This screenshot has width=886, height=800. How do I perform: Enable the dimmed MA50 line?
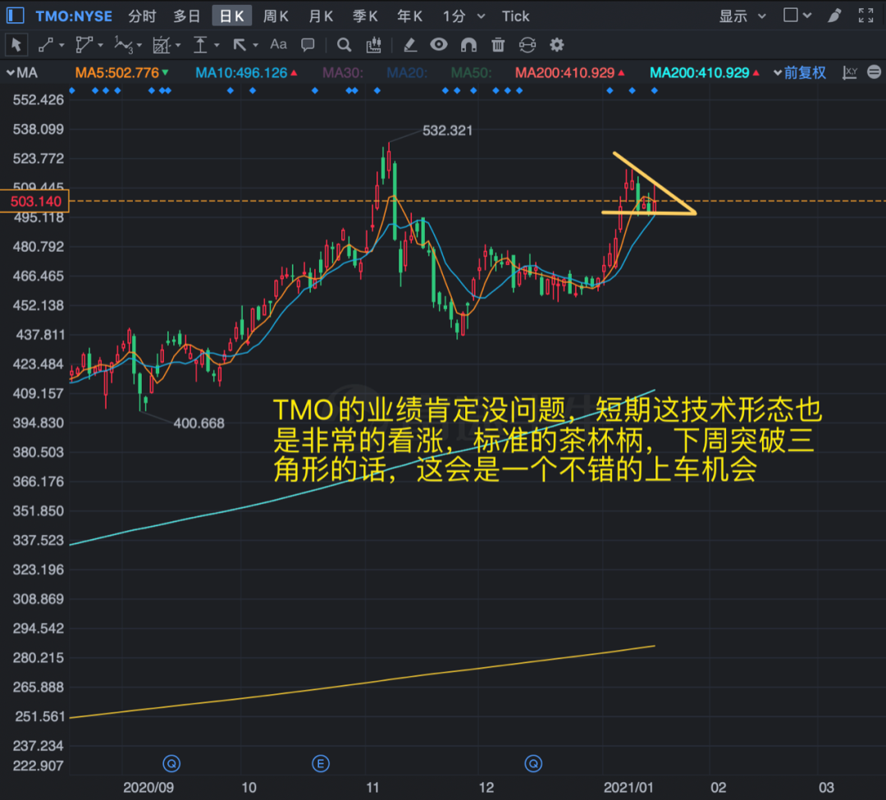coord(471,72)
